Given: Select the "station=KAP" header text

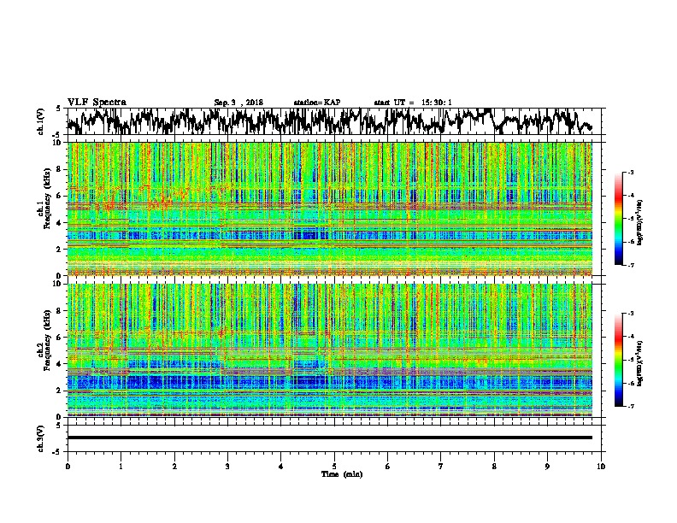Looking at the screenshot, I should coord(317,103).
